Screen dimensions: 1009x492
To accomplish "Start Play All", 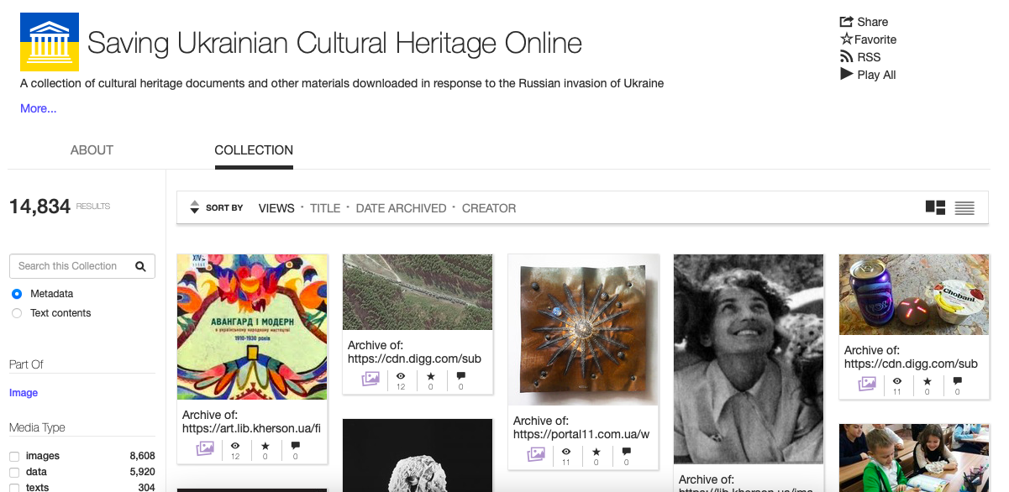I will click(868, 75).
